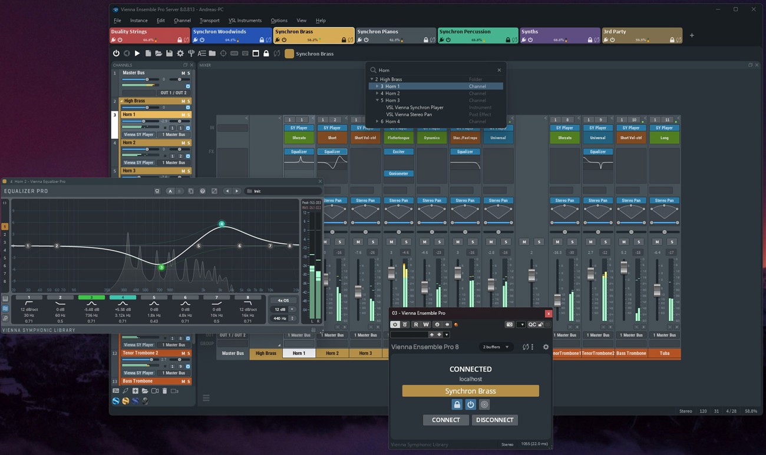Click the R read automation button in plugin

pos(415,324)
